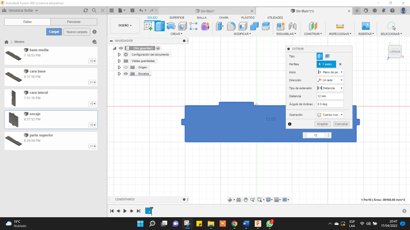410x230 pixels.
Task: Choose Thin Extrude type icon
Action: tap(327, 56)
